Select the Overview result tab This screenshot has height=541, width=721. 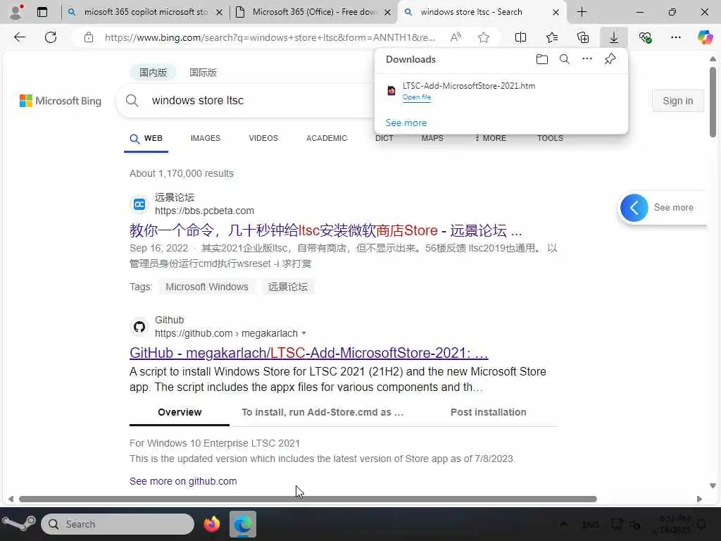pos(180,412)
